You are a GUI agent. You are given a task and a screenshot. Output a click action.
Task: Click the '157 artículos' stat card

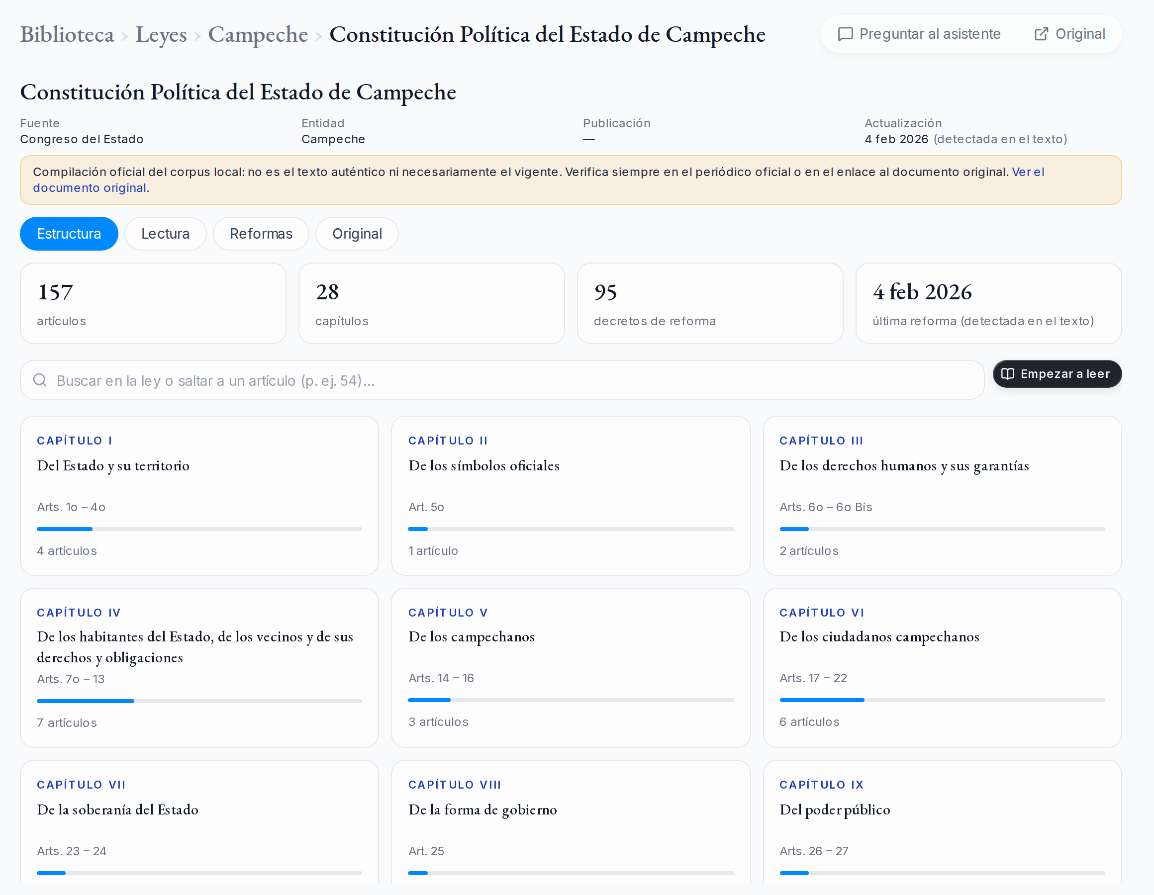[x=153, y=303]
